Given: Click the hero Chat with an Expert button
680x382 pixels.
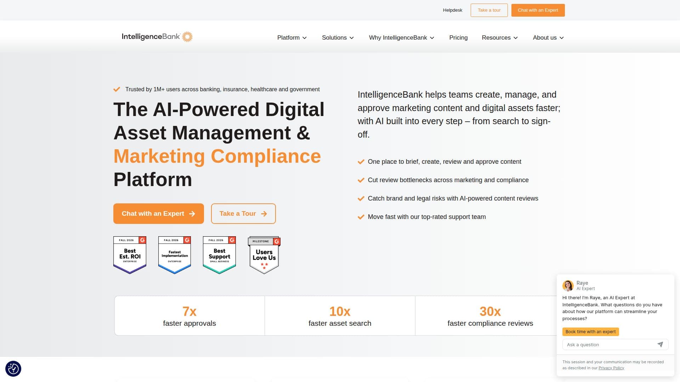Looking at the screenshot, I should [x=159, y=214].
